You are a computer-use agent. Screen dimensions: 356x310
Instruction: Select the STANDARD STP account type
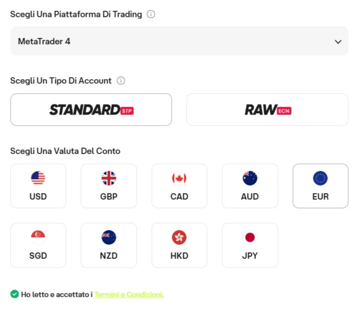[91, 110]
